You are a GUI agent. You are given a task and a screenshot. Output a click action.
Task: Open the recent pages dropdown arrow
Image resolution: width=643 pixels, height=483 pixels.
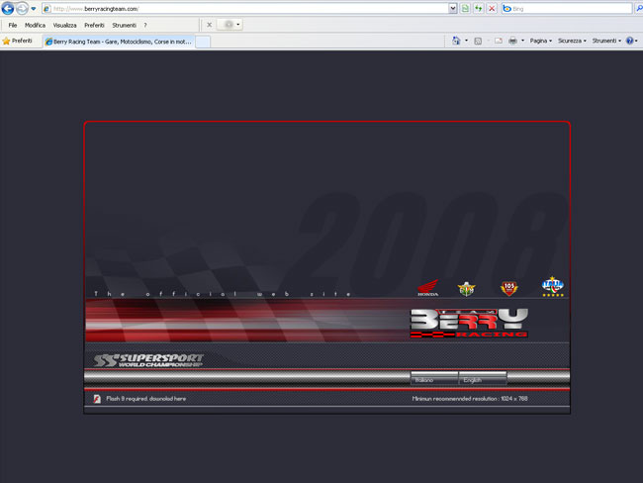34,9
